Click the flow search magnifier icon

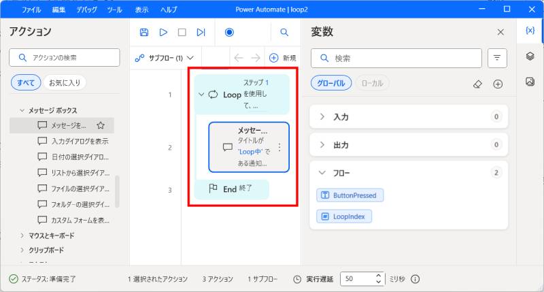pos(285,32)
